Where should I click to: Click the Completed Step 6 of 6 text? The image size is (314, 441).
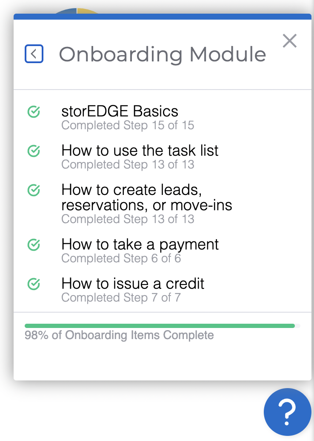pos(121,258)
